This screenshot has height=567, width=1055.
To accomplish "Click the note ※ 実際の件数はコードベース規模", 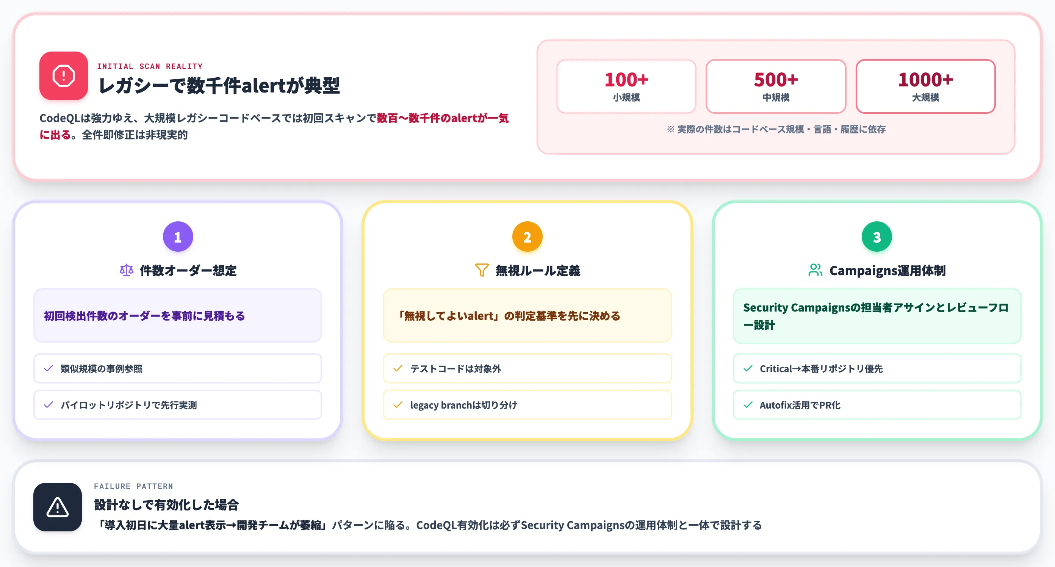I will (x=776, y=130).
